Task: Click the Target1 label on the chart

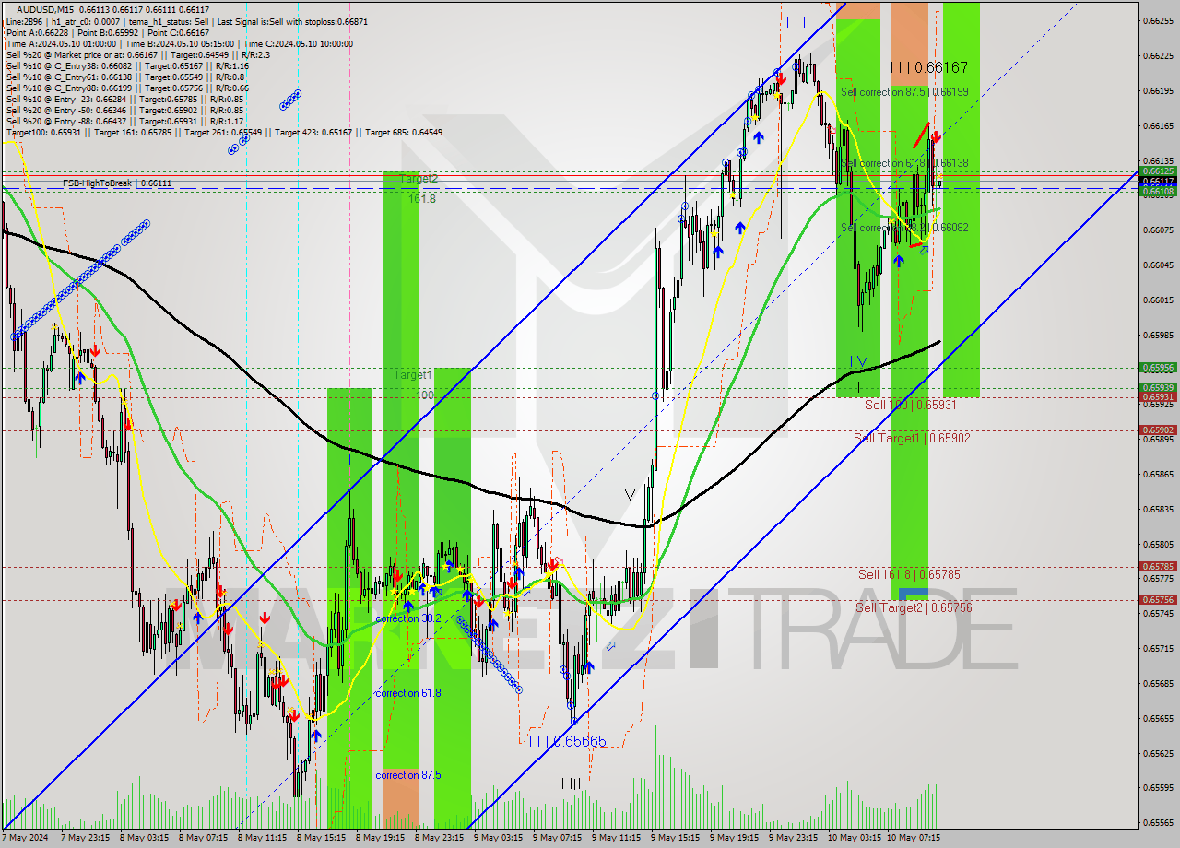Action: click(x=413, y=375)
